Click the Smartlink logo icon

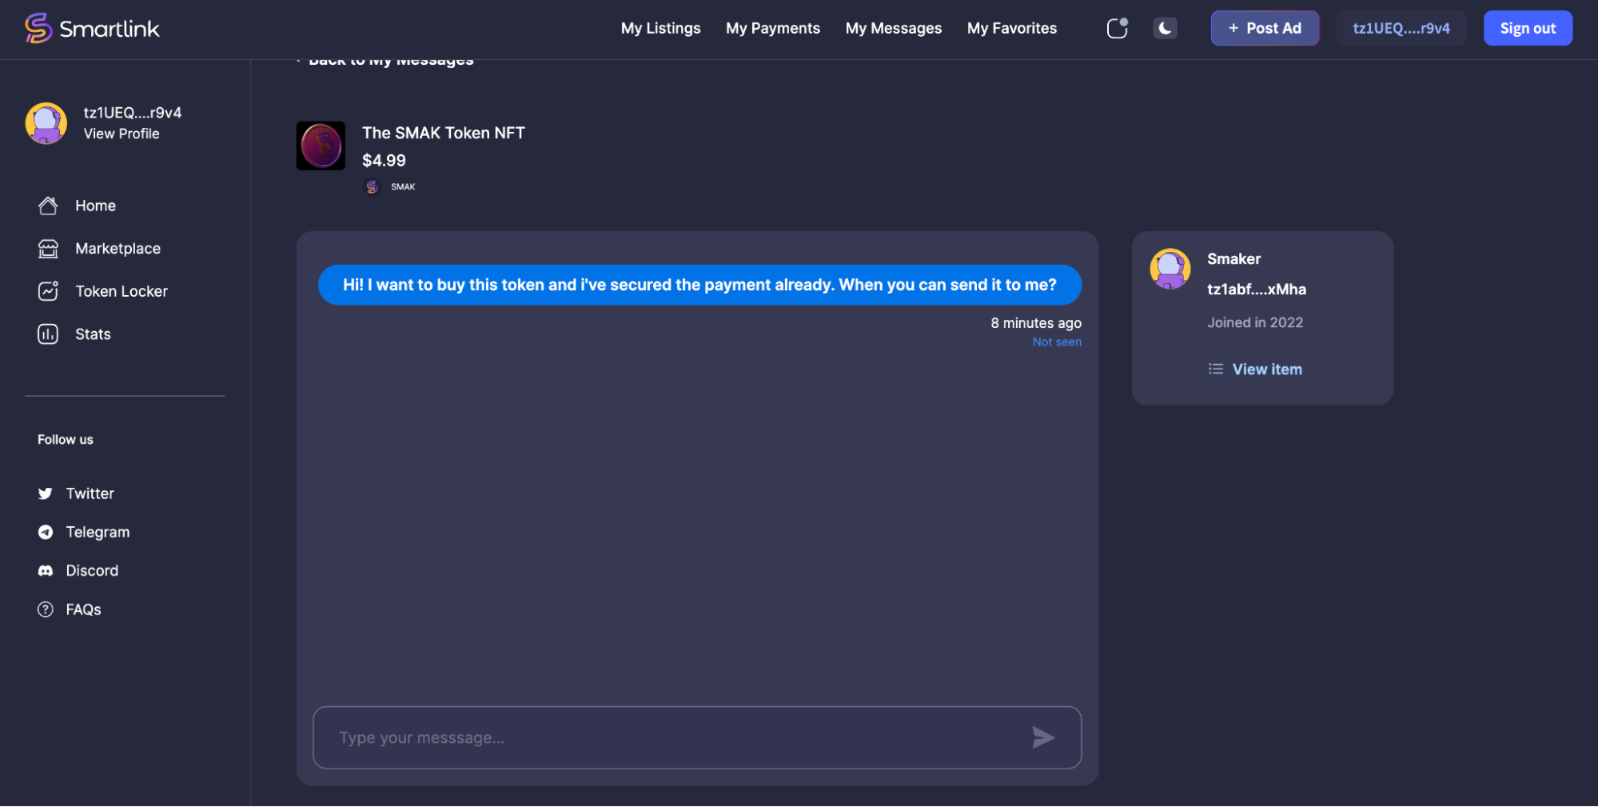click(x=38, y=28)
